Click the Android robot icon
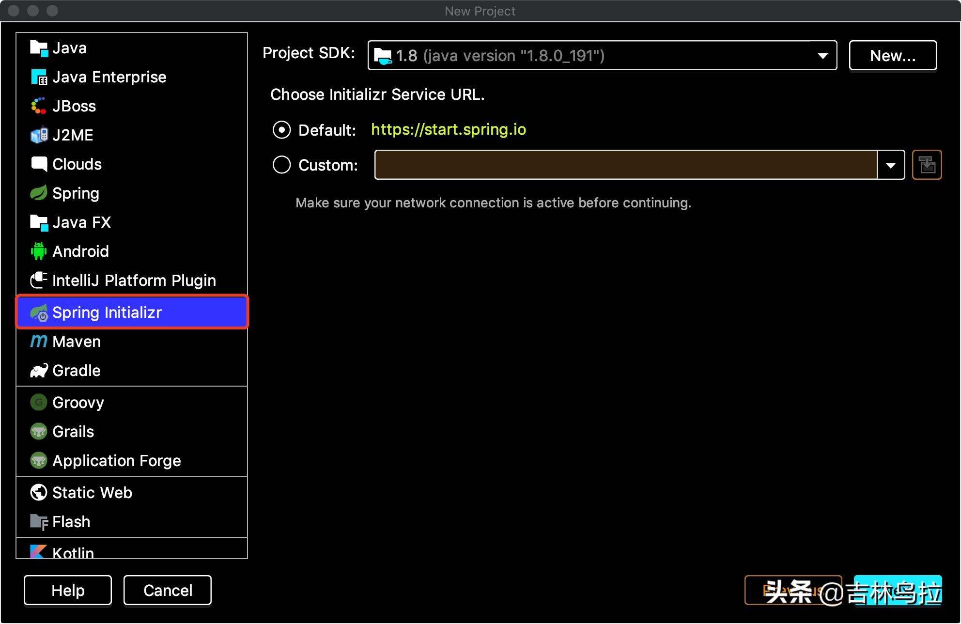Screen dimensions: 961x624 pyautogui.click(x=38, y=251)
